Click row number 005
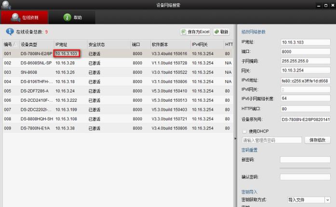The image size is (336, 207). [8, 91]
